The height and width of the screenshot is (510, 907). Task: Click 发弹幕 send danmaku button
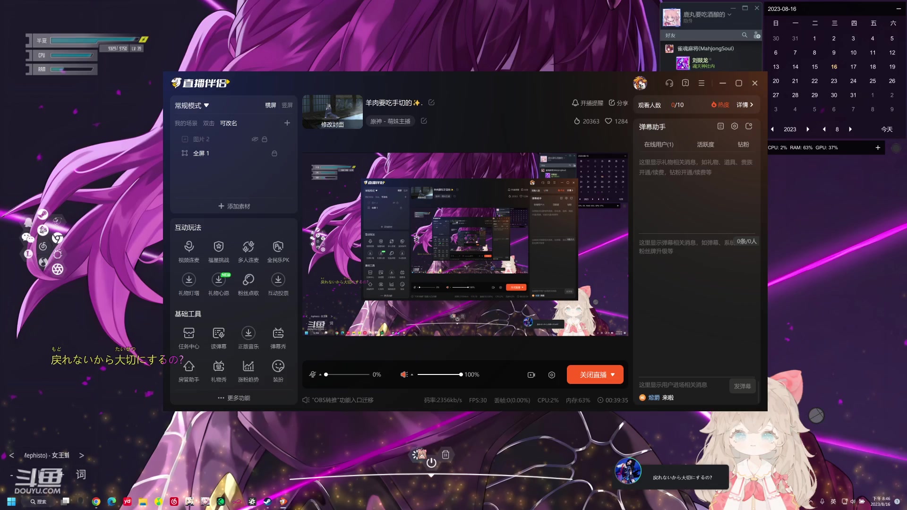point(742,386)
